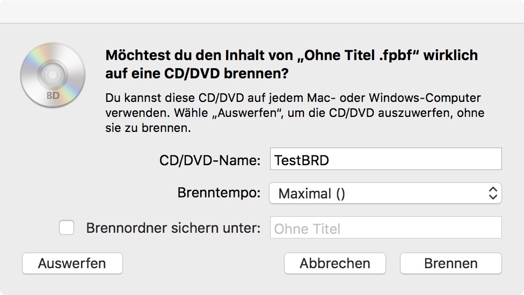Cancel the dialog with Abbrechen
524x295 pixels.
pyautogui.click(x=334, y=263)
